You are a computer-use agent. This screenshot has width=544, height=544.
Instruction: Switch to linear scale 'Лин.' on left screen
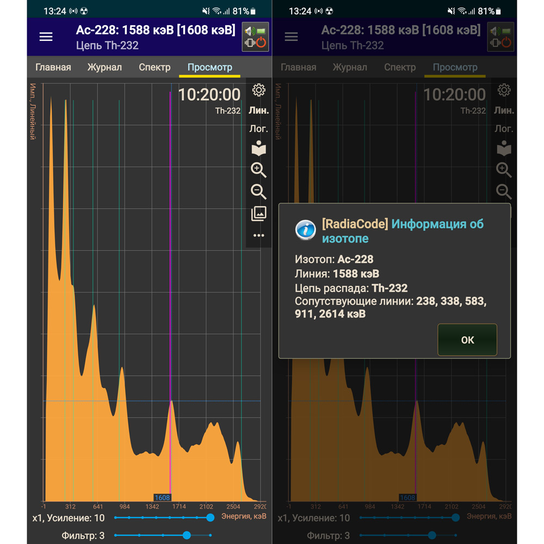pyautogui.click(x=259, y=110)
